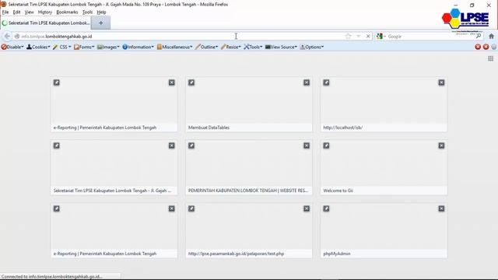Open the Information dropdown menu

coord(139,47)
